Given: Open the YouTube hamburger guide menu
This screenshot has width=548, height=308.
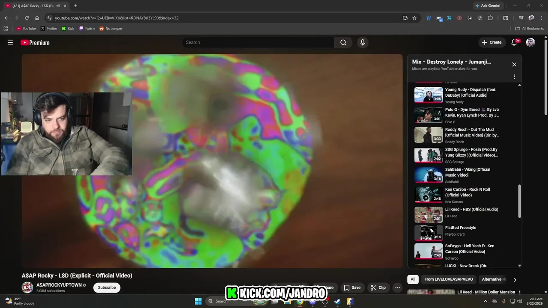Looking at the screenshot, I should 10,42.
